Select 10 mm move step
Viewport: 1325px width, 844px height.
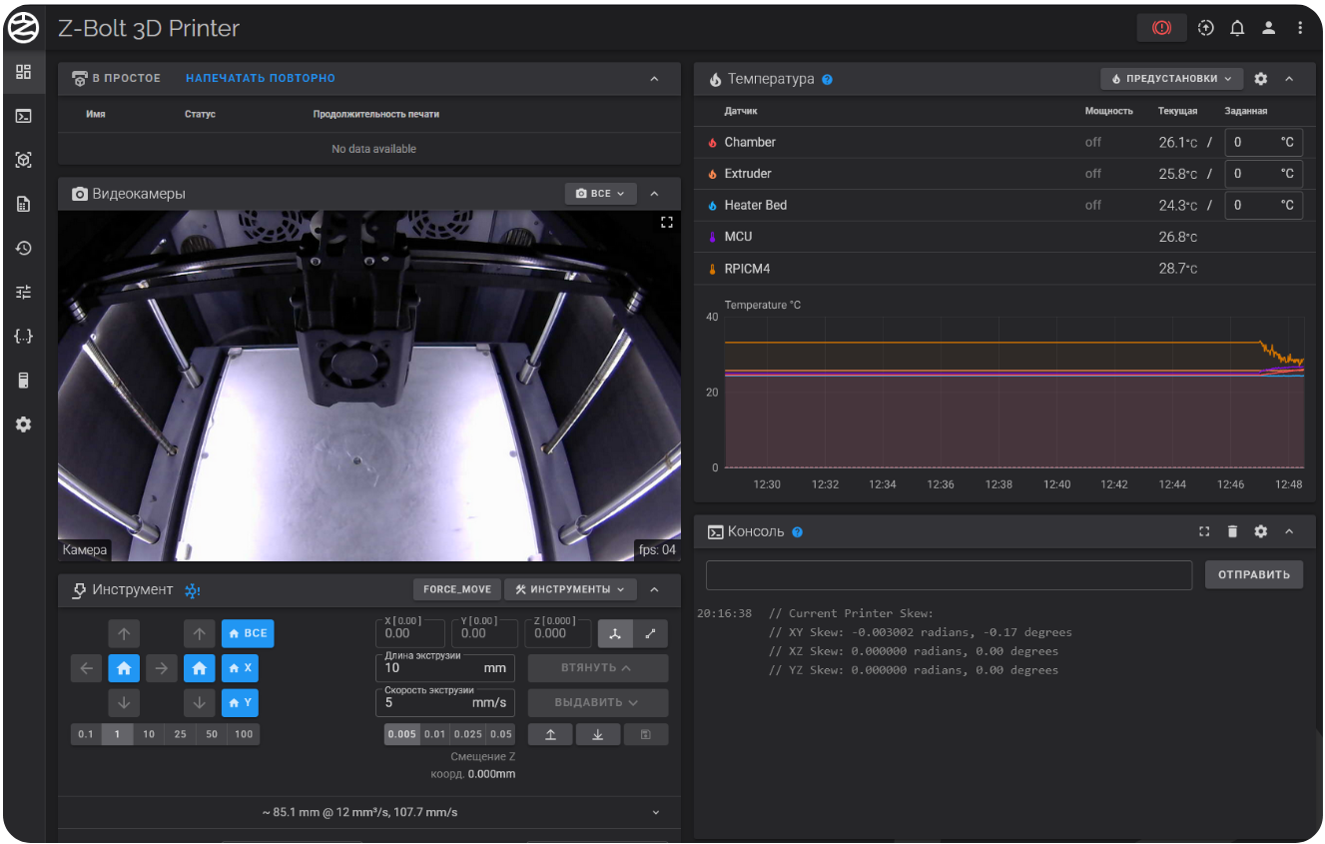[x=149, y=734]
